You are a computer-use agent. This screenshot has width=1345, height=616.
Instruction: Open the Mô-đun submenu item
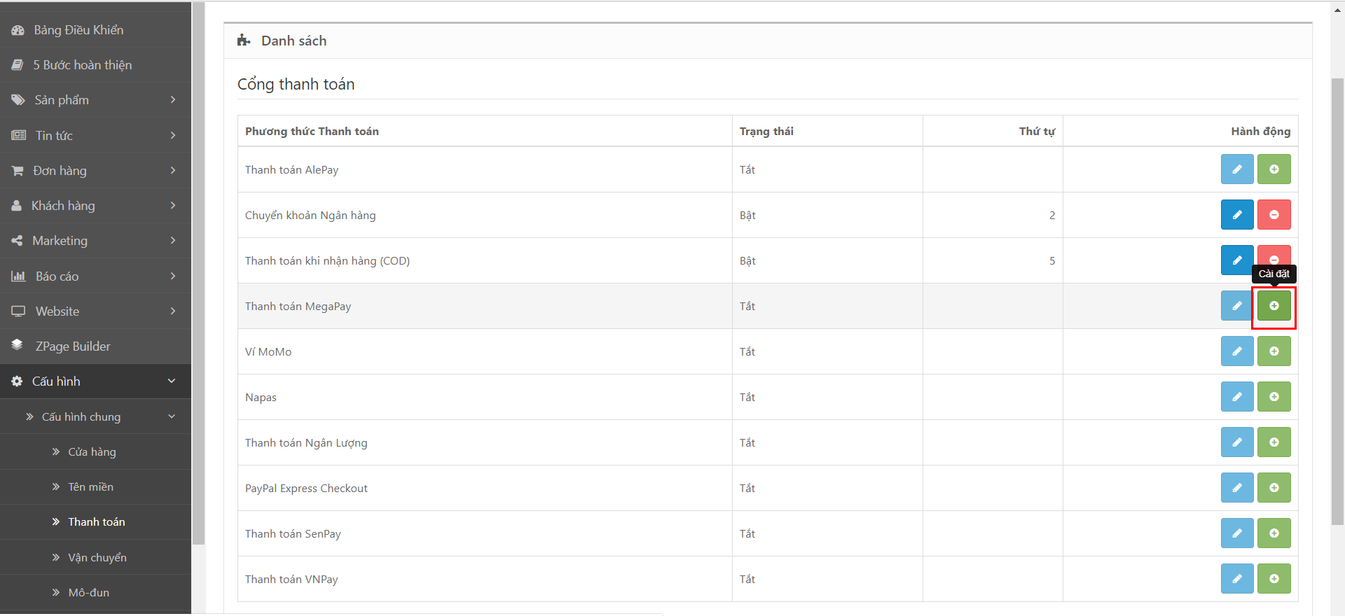click(x=95, y=593)
